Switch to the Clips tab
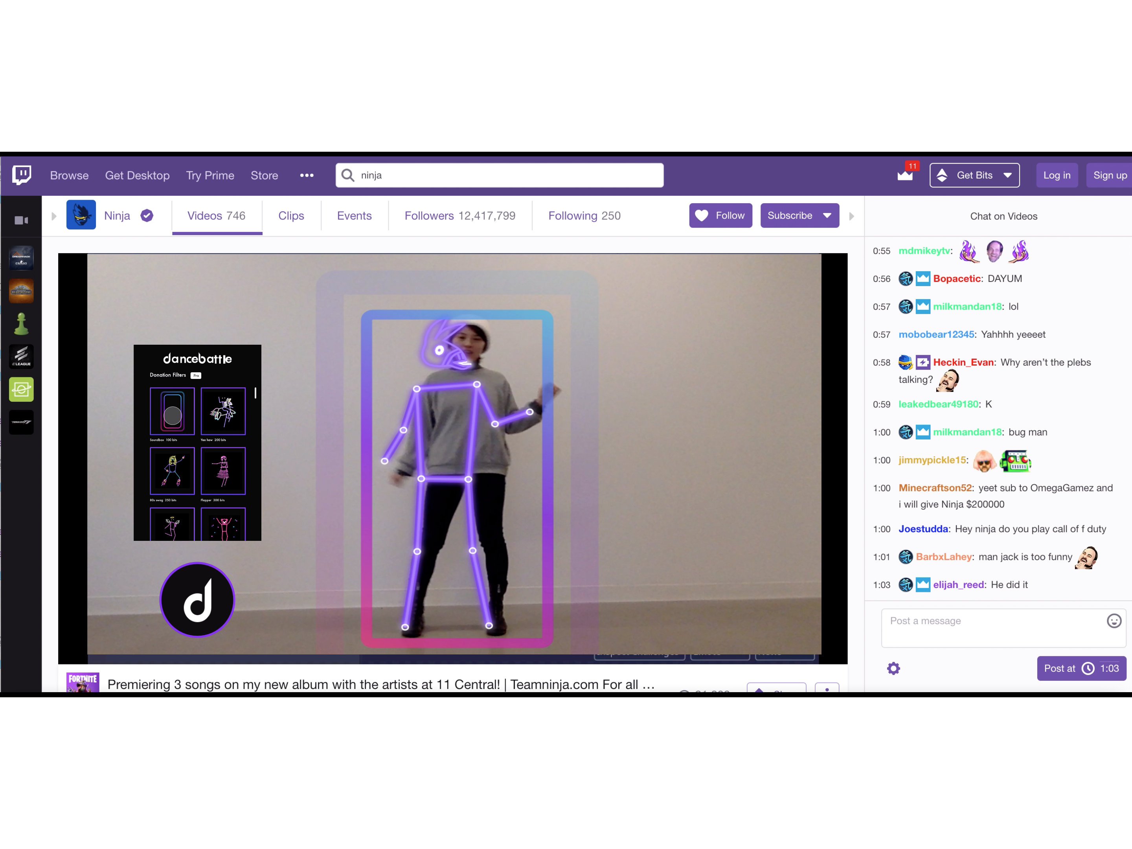Image resolution: width=1132 pixels, height=849 pixels. point(291,215)
